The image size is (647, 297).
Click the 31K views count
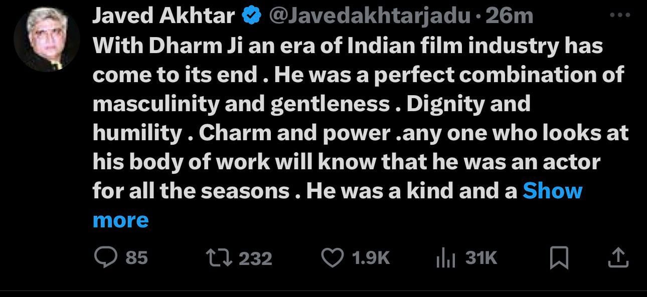[x=481, y=258]
